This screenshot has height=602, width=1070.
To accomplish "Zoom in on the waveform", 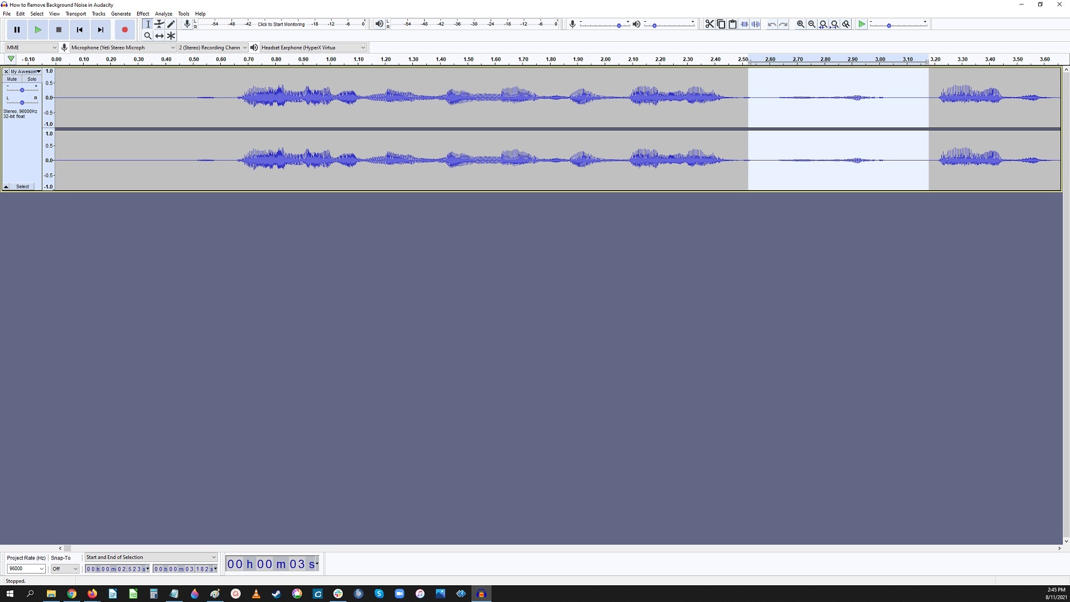I will [x=800, y=24].
